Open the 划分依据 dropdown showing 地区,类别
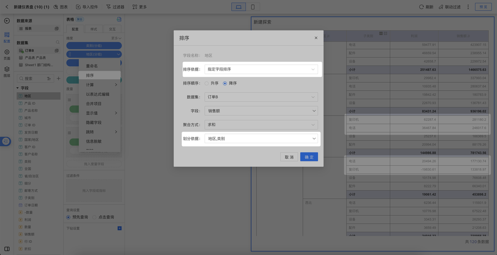The image size is (497, 255). click(x=261, y=139)
